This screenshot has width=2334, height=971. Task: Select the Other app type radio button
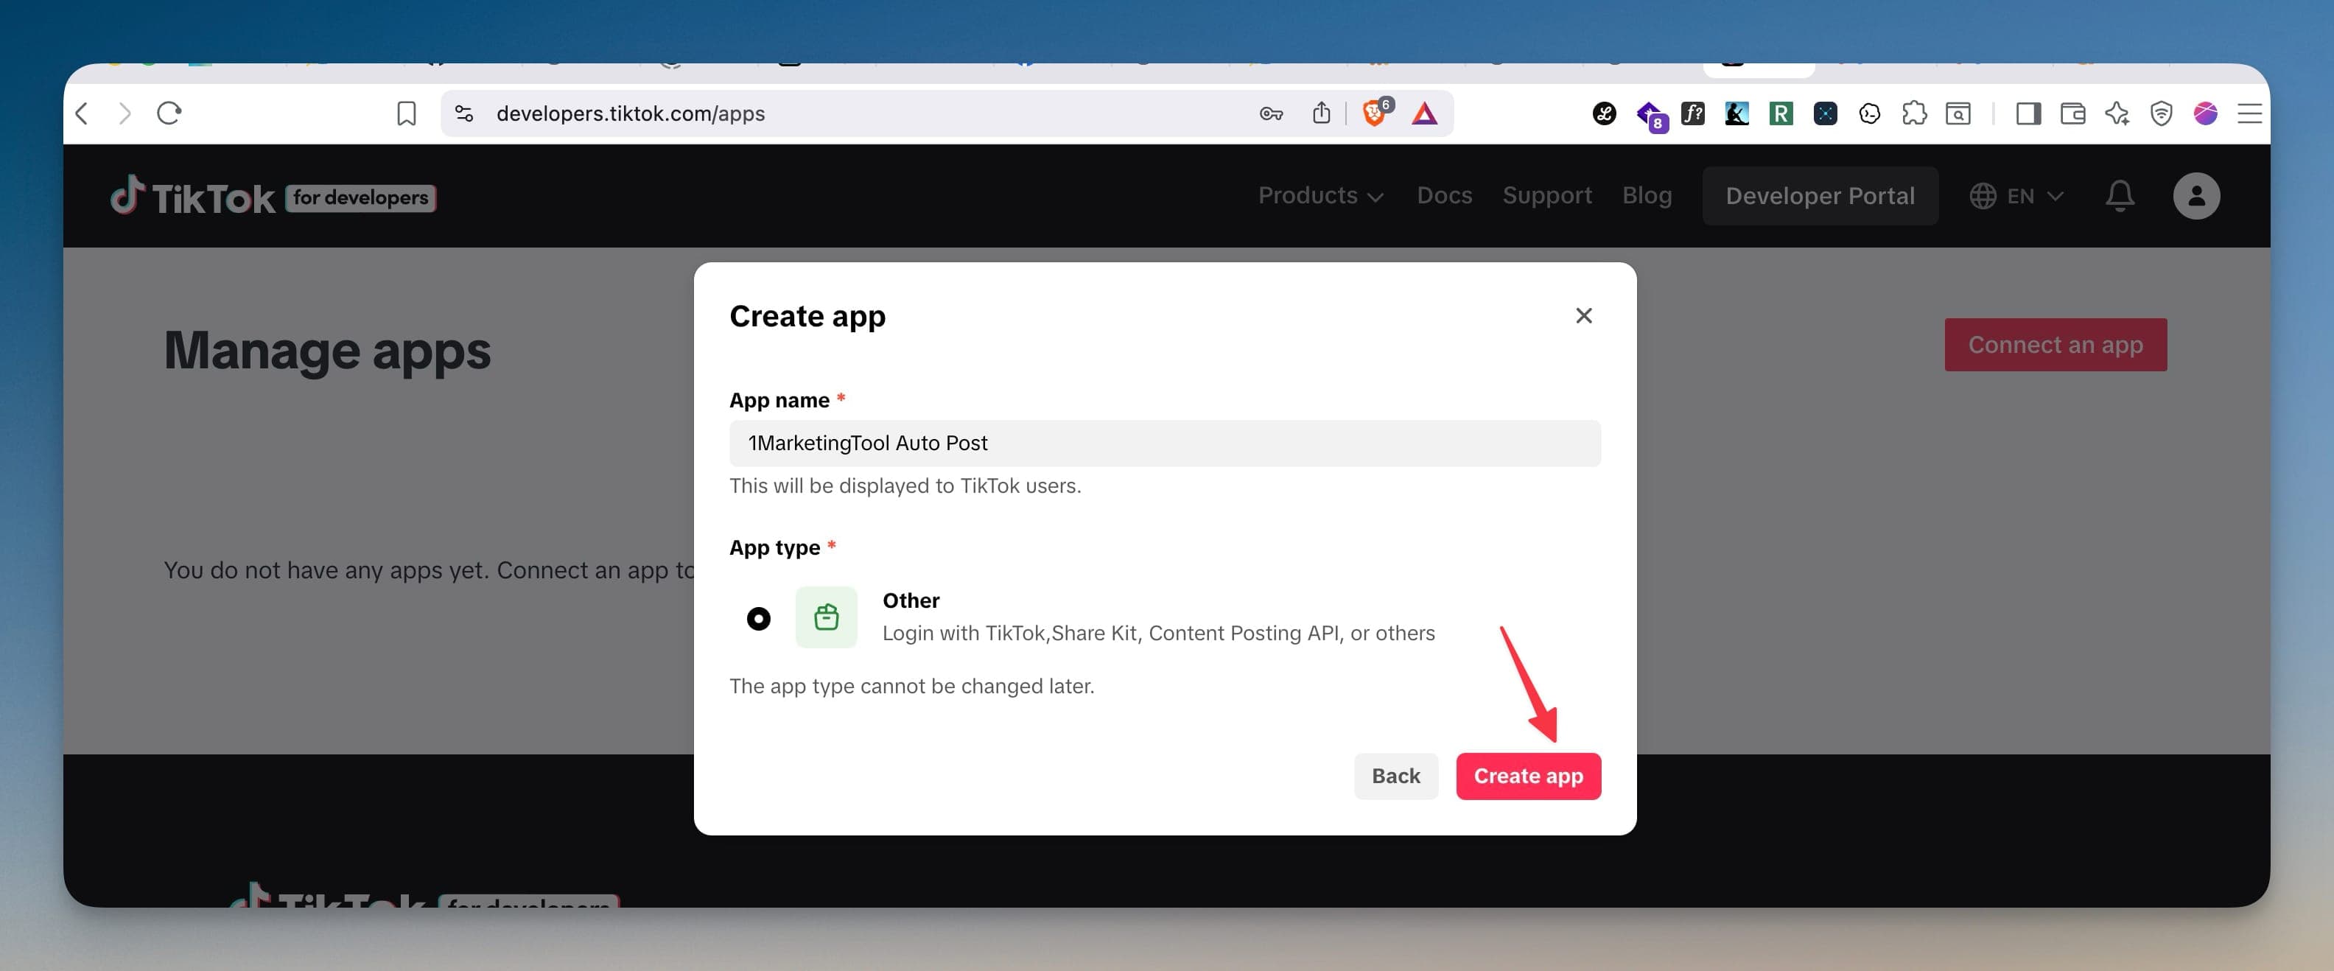(x=758, y=619)
